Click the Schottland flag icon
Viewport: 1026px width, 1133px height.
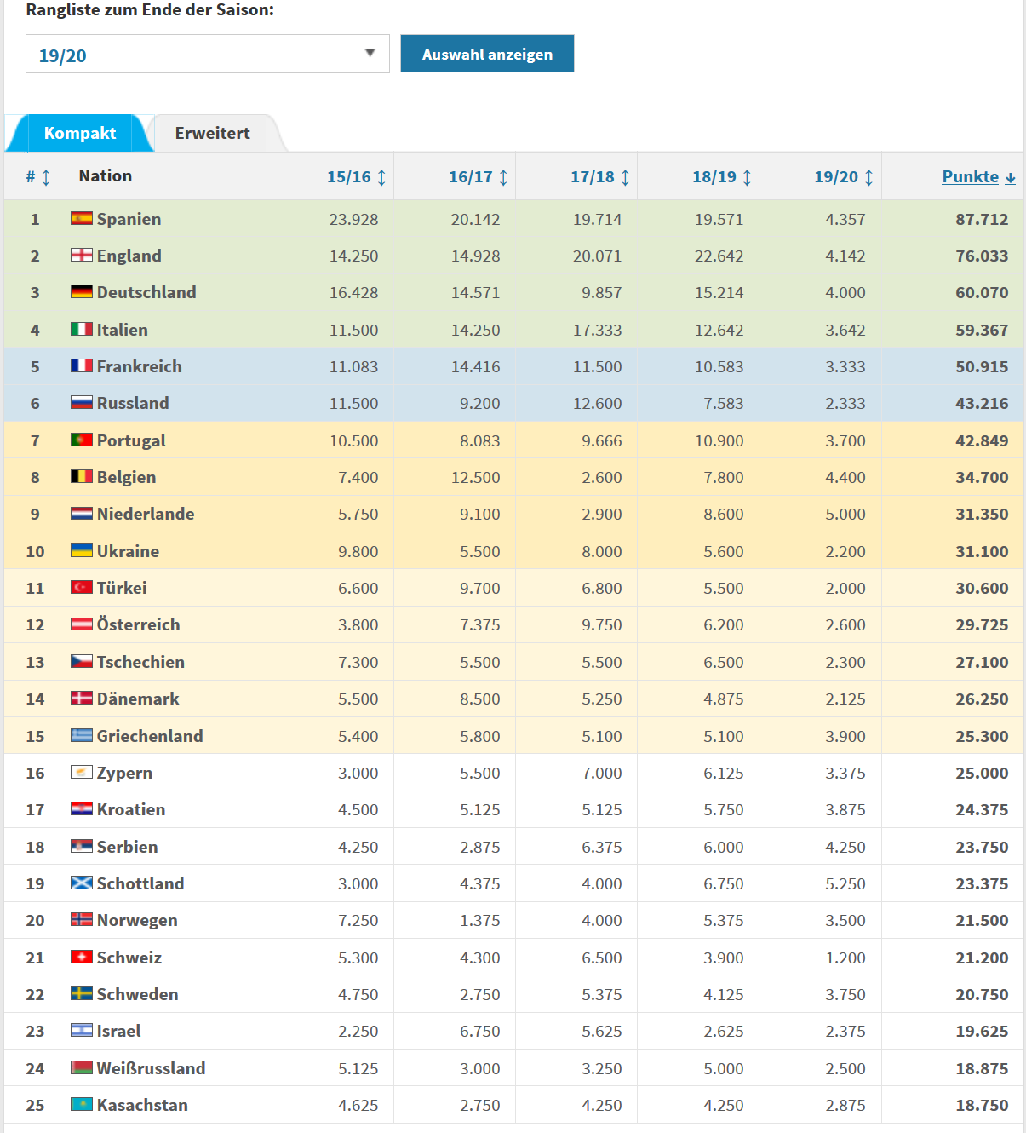pyautogui.click(x=82, y=883)
